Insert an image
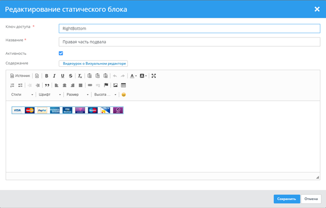The width and height of the screenshot is (326, 208). tap(115, 85)
